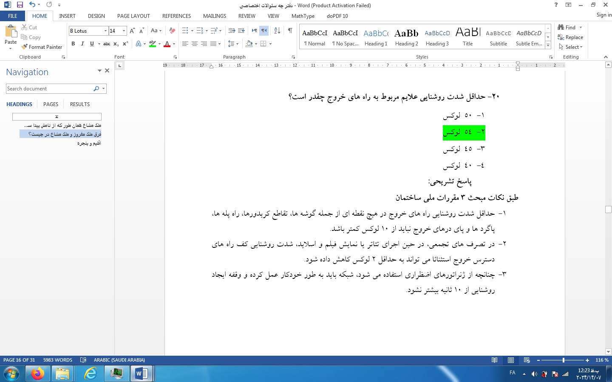The height and width of the screenshot is (382, 612).
Task: Apply the Heading 1 style
Action: click(376, 37)
